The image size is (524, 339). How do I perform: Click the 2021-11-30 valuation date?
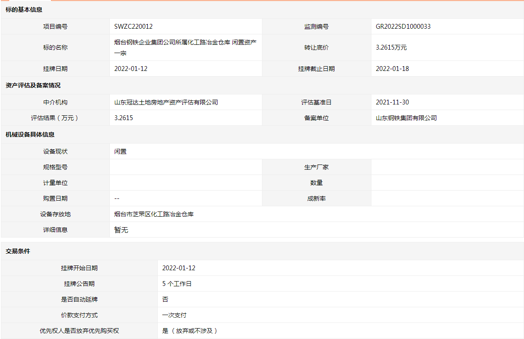pos(392,102)
